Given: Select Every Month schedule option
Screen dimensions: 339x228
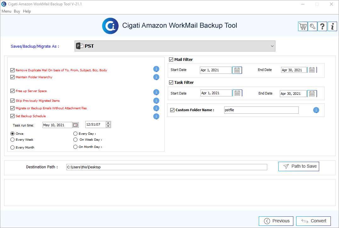Looking at the screenshot, I should 13,148.
